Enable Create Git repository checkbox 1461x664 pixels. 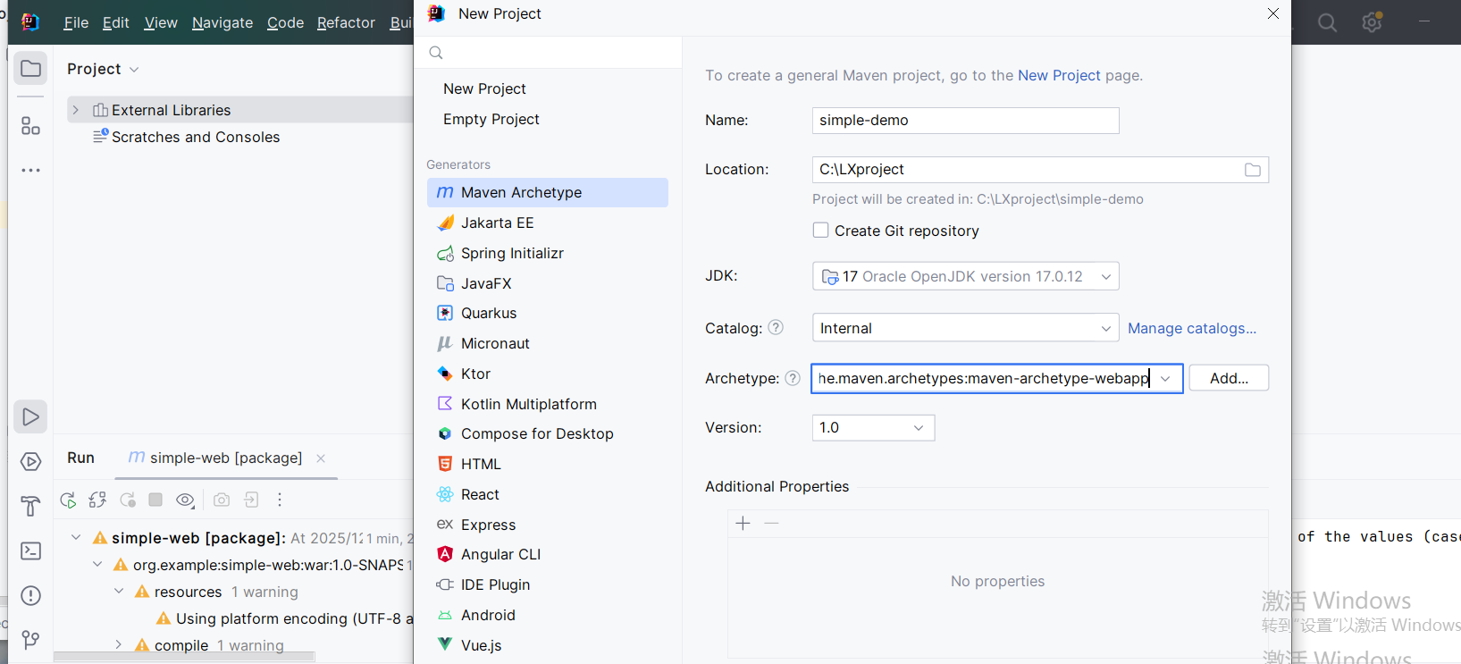(820, 231)
